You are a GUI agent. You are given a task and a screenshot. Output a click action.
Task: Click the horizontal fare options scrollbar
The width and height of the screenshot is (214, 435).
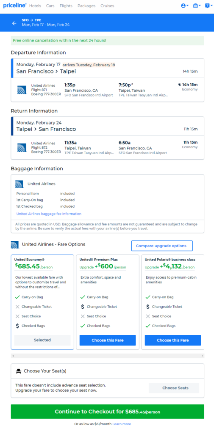[x=107, y=356]
